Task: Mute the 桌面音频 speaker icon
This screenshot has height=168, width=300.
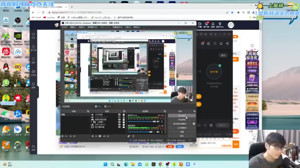Action: [x=158, y=132]
